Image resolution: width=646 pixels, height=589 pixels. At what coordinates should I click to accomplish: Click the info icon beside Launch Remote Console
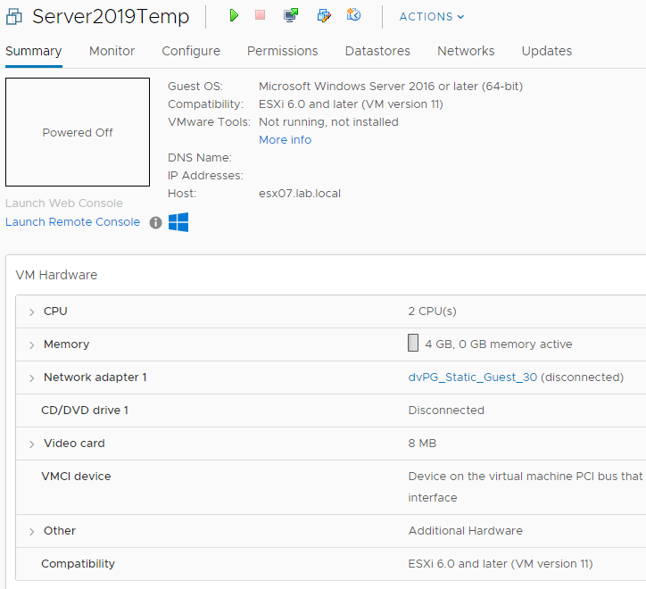(155, 223)
